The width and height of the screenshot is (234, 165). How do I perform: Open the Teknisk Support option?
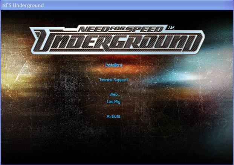pos(113,80)
